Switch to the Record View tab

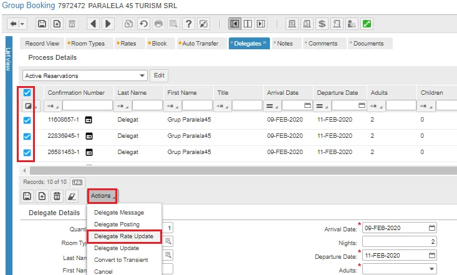tap(42, 44)
